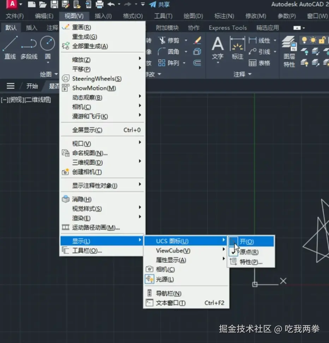Open ViewCube submenu in Display menu
The height and width of the screenshot is (343, 329).
click(186, 250)
